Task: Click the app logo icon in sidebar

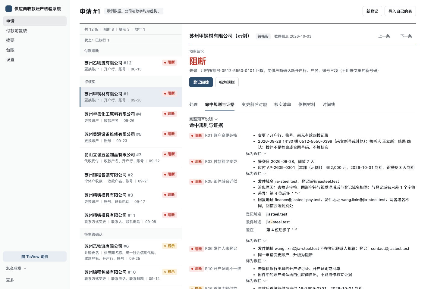Action: [x=9, y=9]
